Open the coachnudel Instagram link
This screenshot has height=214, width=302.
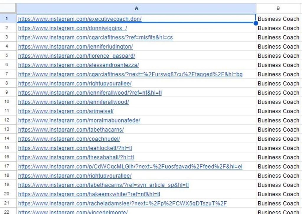(69, 139)
